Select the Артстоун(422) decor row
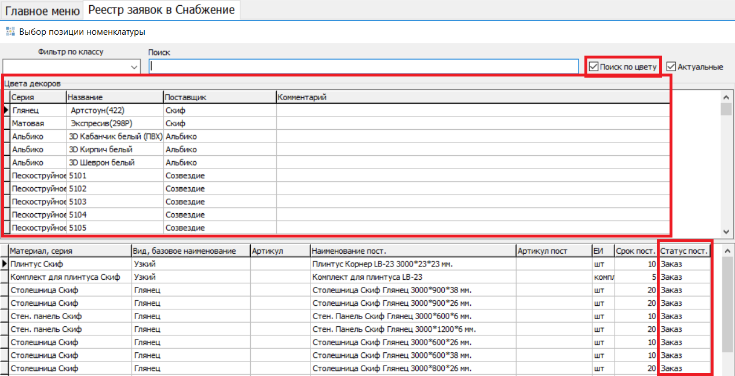 (97, 110)
